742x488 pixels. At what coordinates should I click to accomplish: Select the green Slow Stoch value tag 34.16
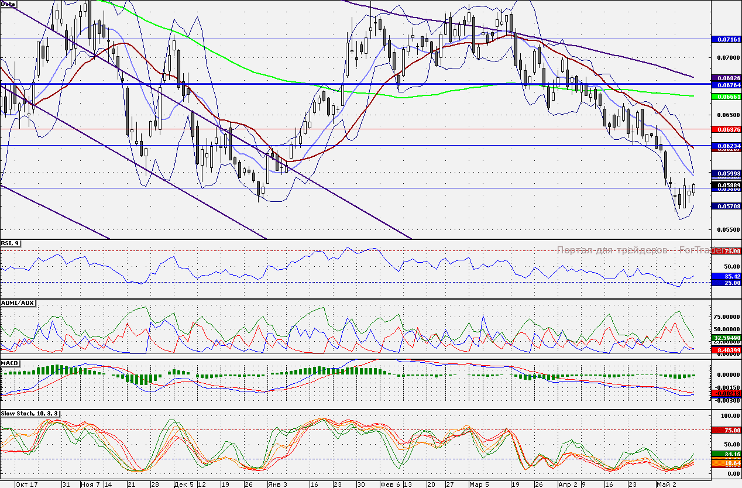point(726,454)
